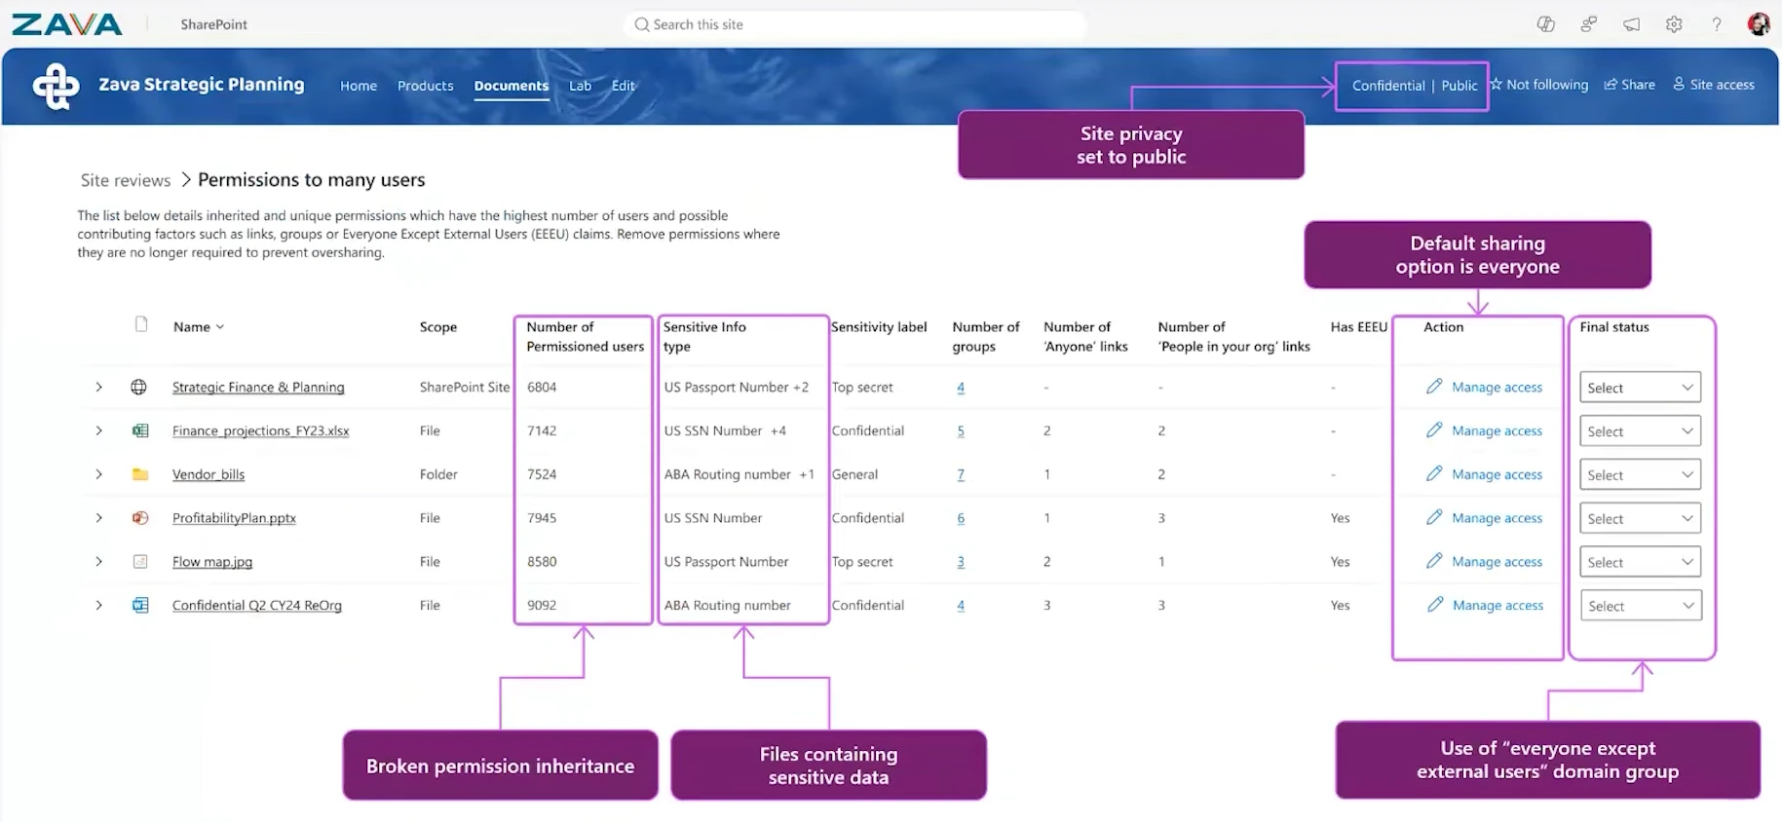Image resolution: width=1782 pixels, height=822 pixels.
Task: Open the Vendor_bills folder link
Action: pyautogui.click(x=209, y=474)
